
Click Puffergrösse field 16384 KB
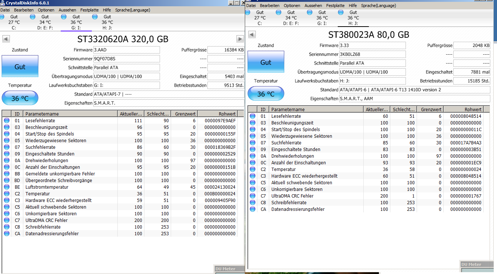(226, 50)
